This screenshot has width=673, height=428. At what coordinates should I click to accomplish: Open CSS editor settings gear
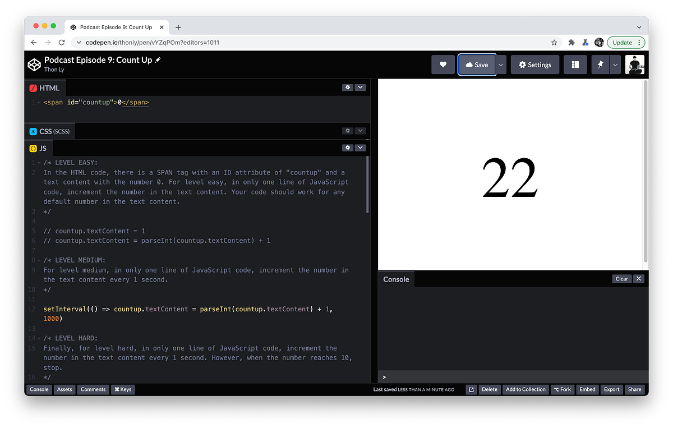347,131
